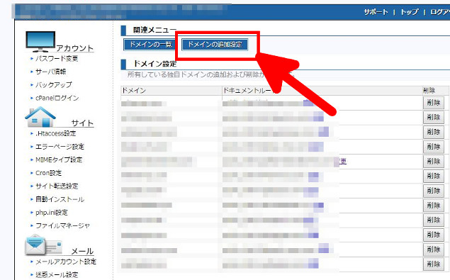Image resolution: width=450 pixels, height=280 pixels.
Task: Open 自動インストール link
Action: 60,199
